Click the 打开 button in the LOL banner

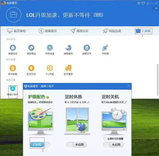98,15
